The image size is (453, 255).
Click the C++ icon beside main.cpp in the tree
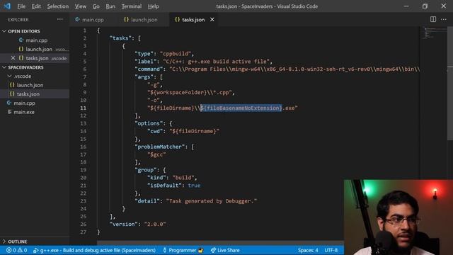9,103
